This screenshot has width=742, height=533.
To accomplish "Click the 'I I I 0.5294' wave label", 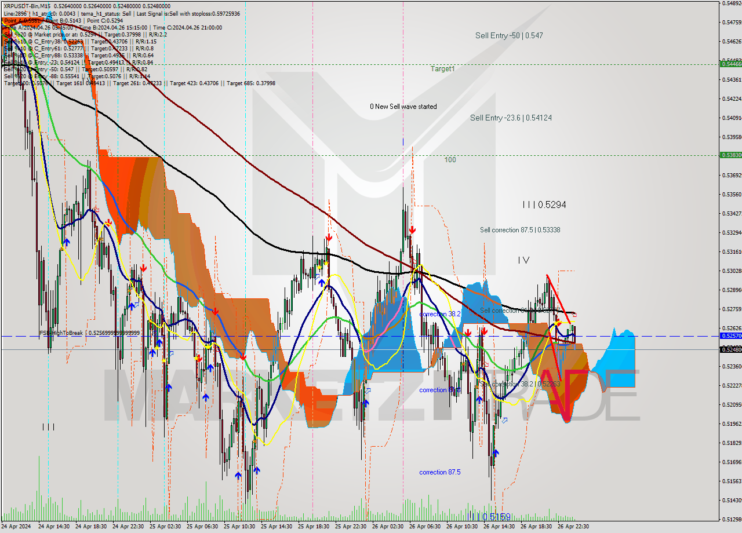I will pos(544,205).
